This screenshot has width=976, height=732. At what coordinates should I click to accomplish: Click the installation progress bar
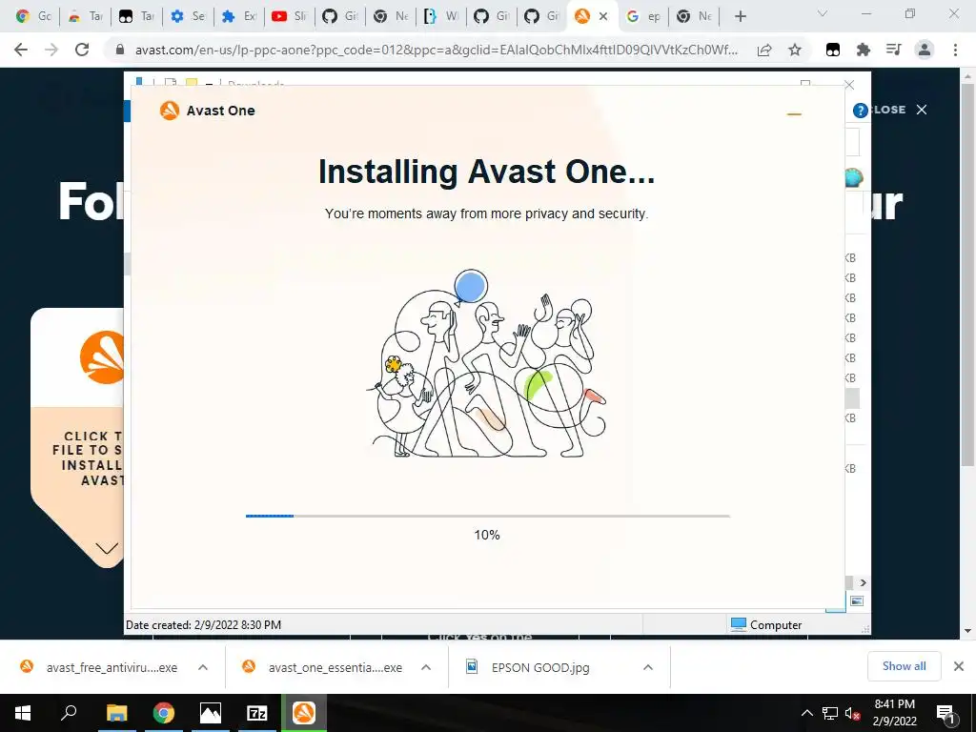(x=487, y=516)
